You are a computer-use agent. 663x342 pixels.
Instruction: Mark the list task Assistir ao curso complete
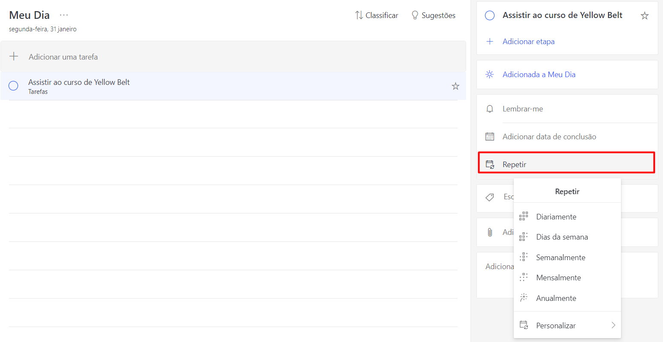pos(13,86)
